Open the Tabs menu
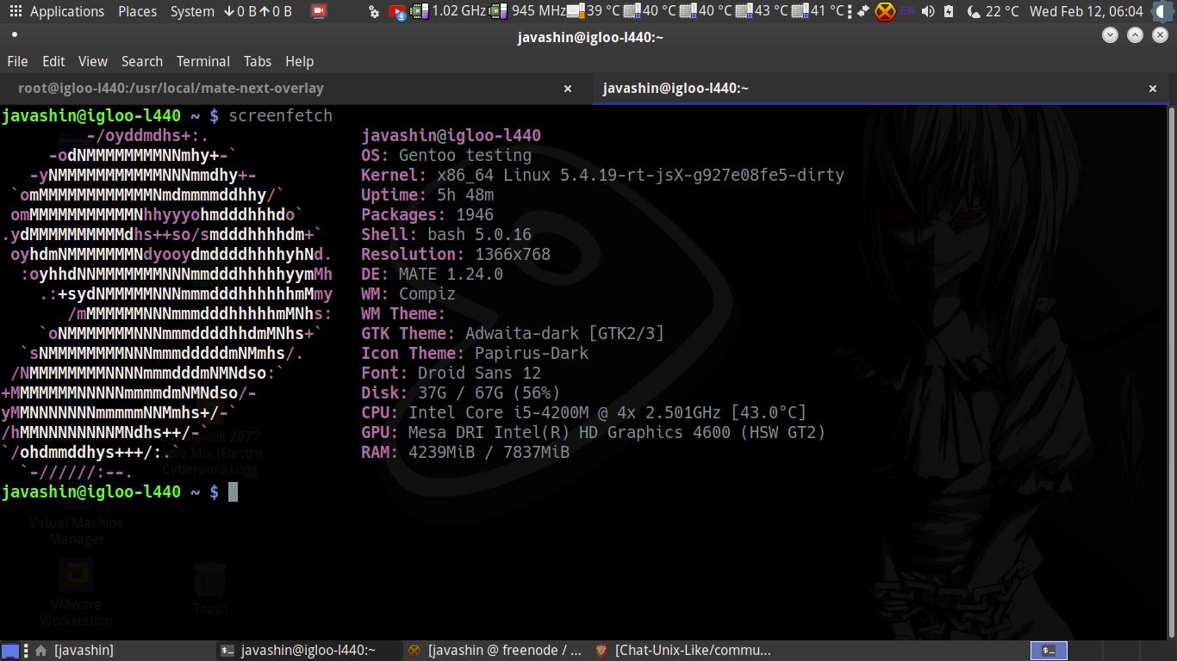Image resolution: width=1177 pixels, height=661 pixels. [x=258, y=61]
